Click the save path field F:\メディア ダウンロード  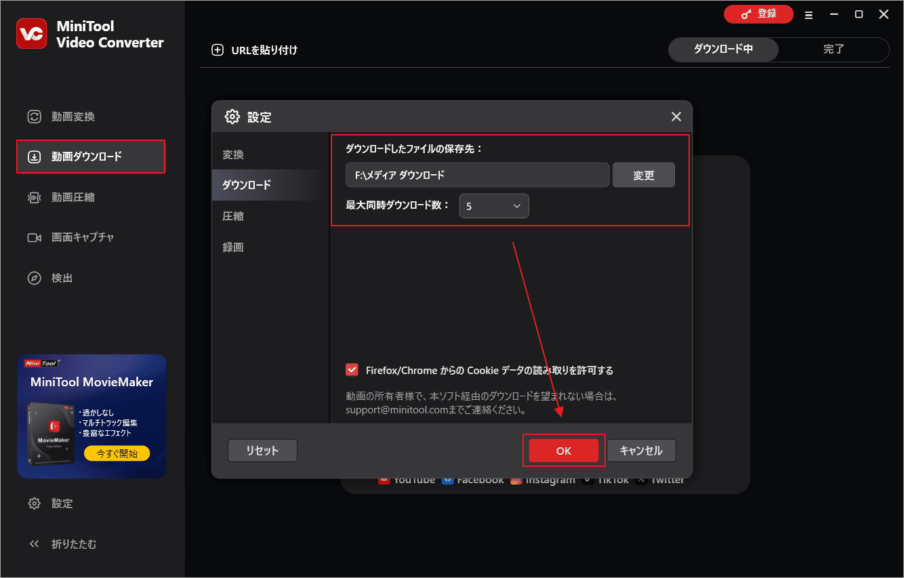pos(478,175)
